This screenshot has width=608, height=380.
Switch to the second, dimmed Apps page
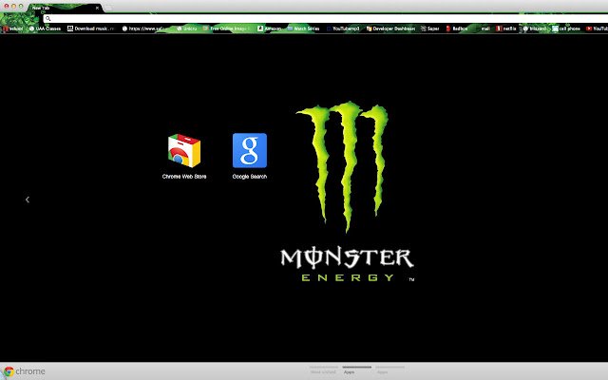[390, 370]
